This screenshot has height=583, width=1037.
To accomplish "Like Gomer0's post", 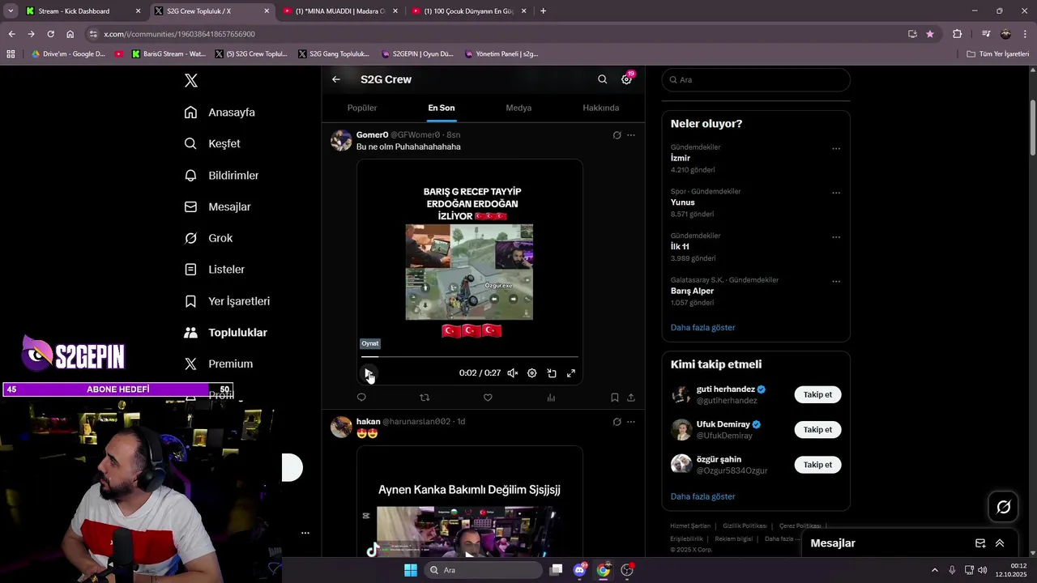I will click(x=488, y=398).
